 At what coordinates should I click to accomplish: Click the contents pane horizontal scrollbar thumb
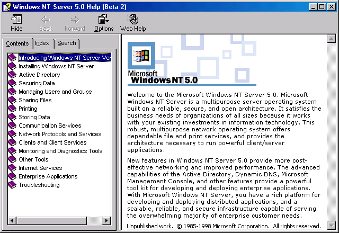pyautogui.click(x=51, y=221)
